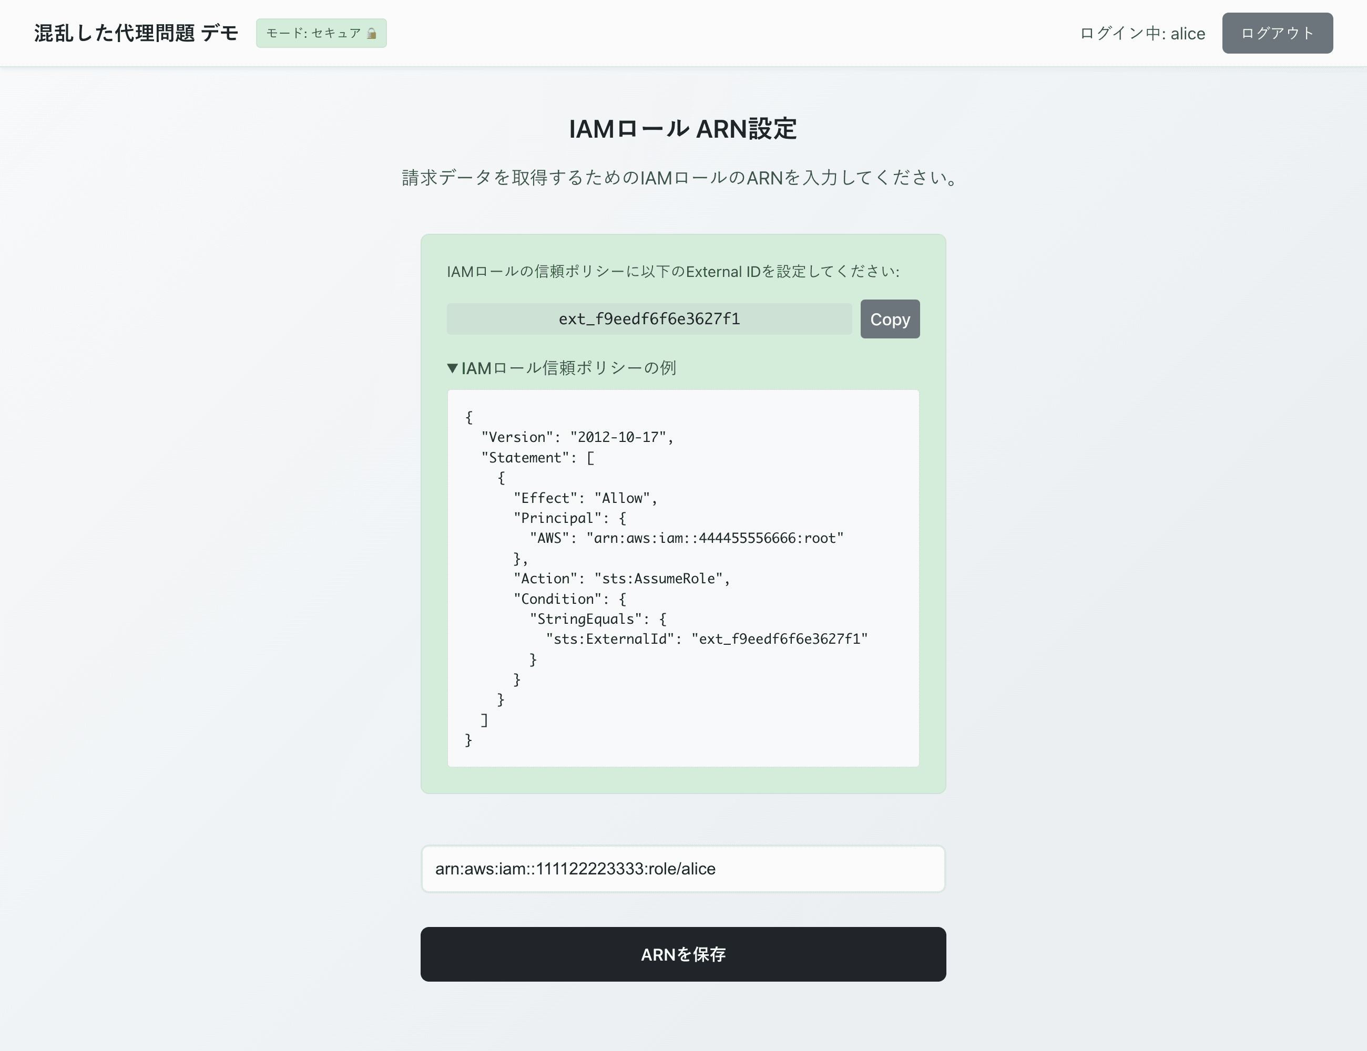Click the "Version" line in policy code

[x=576, y=437]
